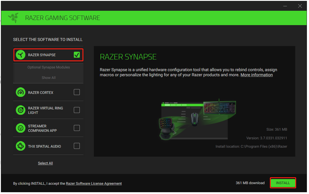Click the Razer Synapse icon
The width and height of the screenshot is (309, 194).
click(x=21, y=55)
